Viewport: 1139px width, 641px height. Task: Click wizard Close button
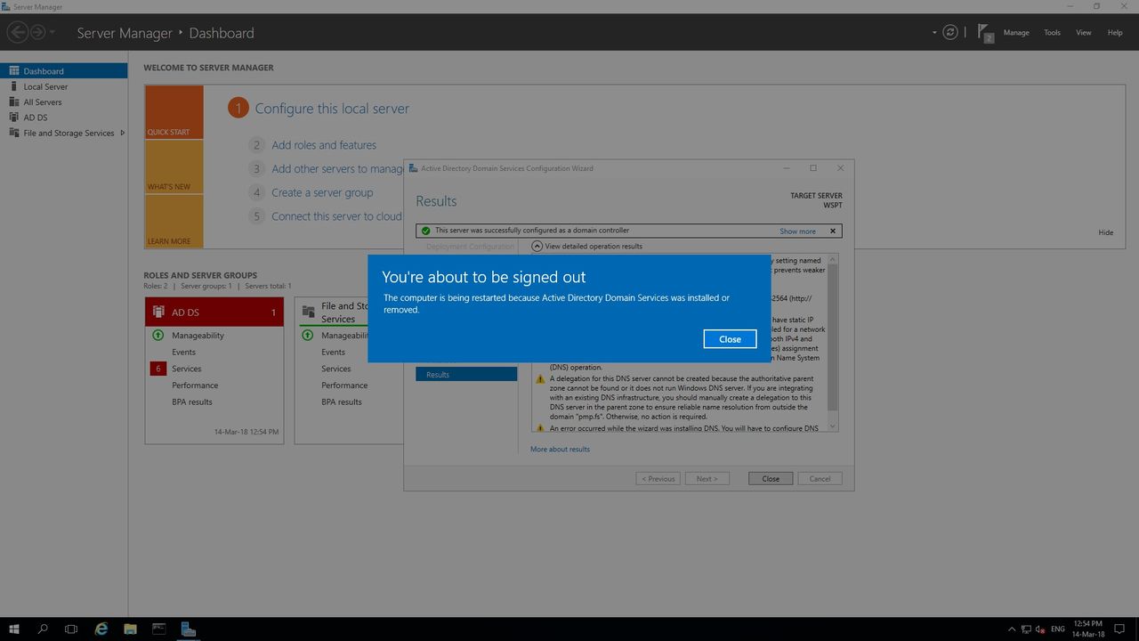pos(771,479)
